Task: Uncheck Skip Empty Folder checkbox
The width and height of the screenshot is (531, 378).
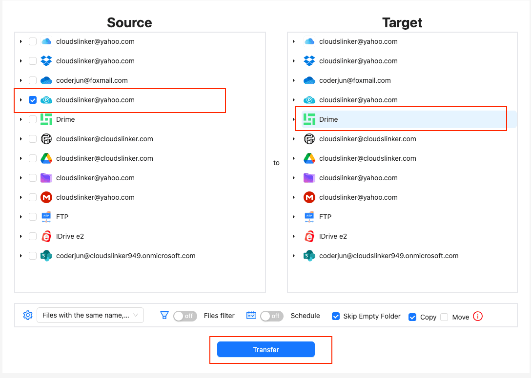Action: (336, 316)
